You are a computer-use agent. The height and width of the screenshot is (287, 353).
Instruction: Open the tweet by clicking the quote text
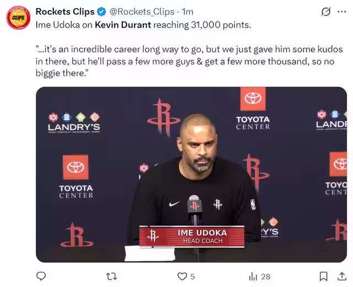point(189,61)
